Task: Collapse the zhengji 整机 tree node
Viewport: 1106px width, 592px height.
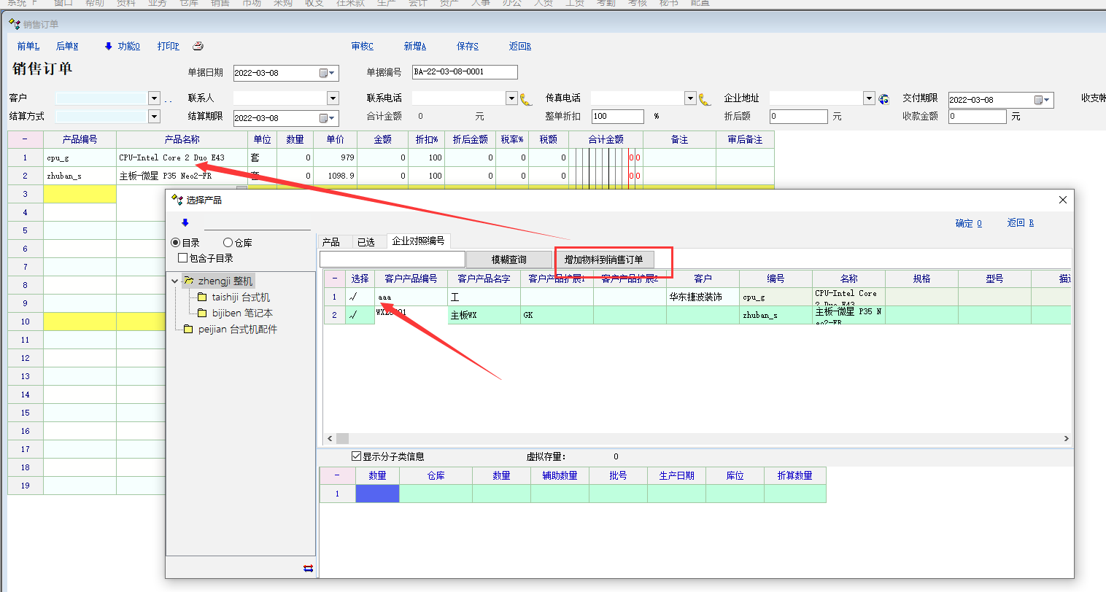Action: (175, 281)
